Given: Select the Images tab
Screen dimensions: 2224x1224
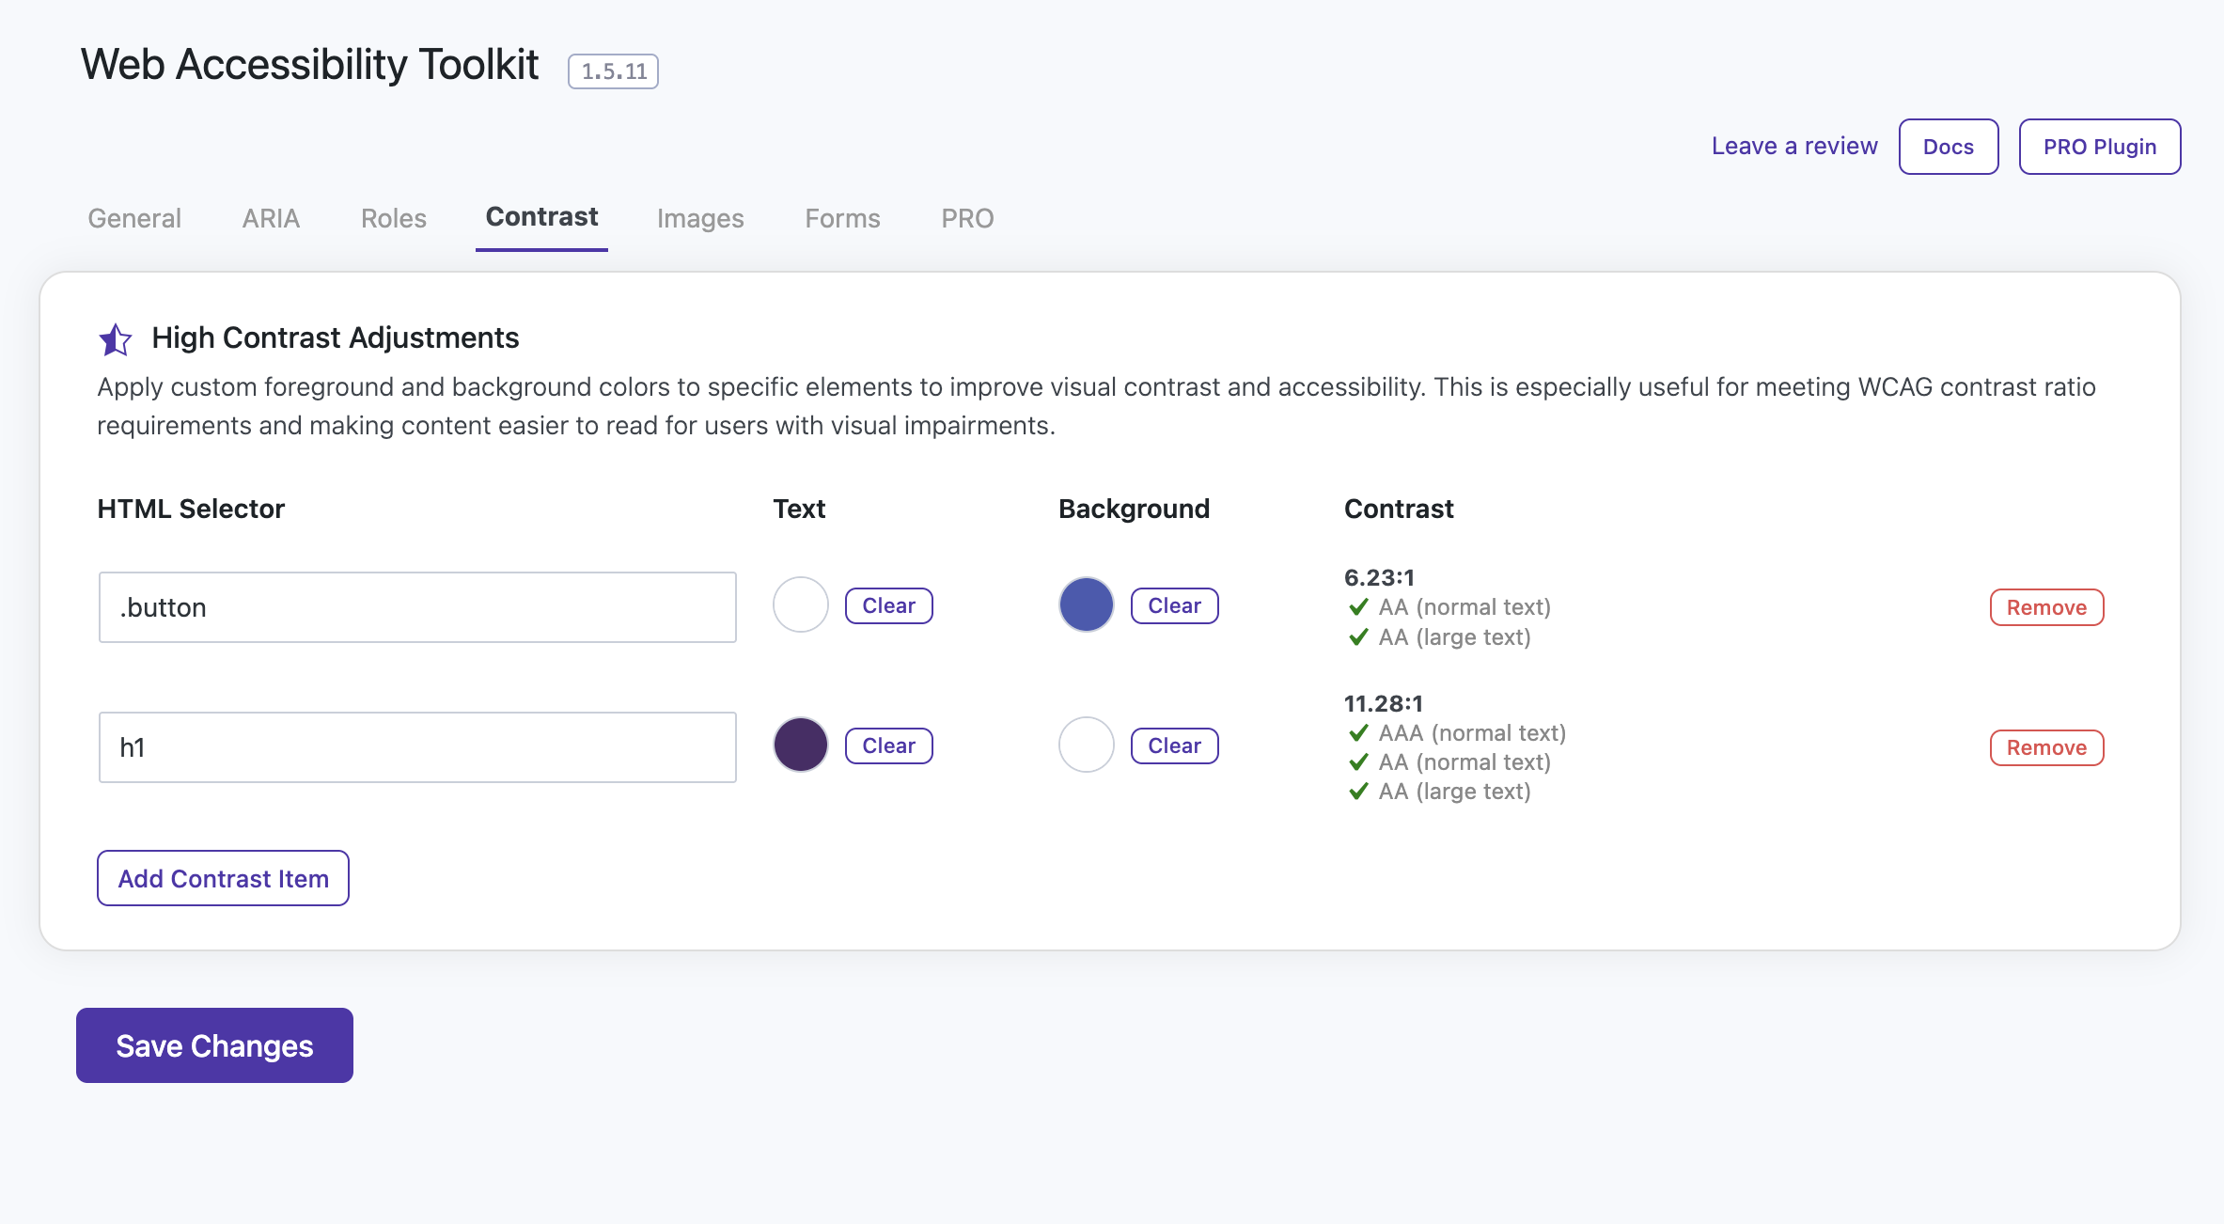Looking at the screenshot, I should [x=699, y=218].
